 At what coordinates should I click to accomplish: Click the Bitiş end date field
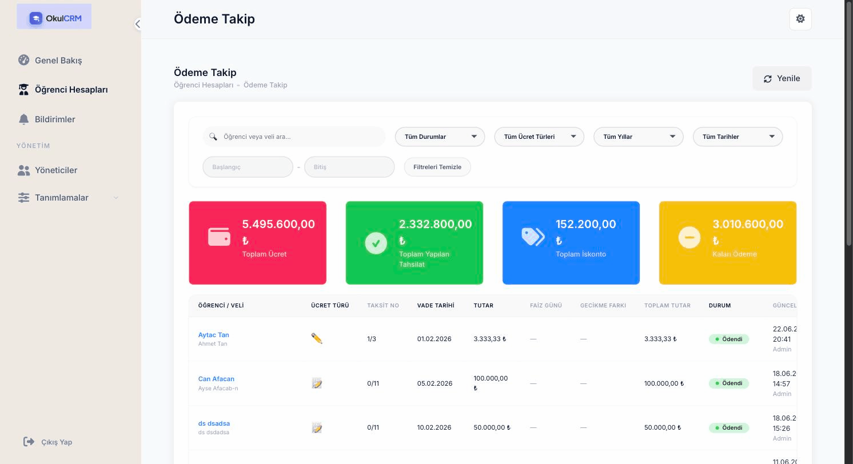coord(349,167)
